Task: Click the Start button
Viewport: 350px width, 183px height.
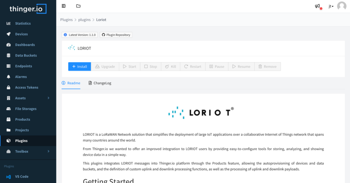Action: click(x=130, y=66)
